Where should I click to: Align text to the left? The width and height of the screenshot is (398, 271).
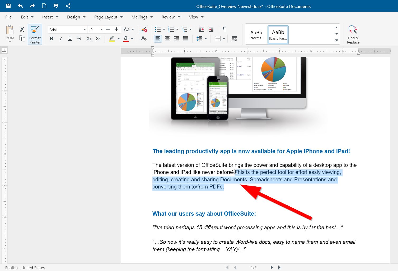(x=158, y=39)
